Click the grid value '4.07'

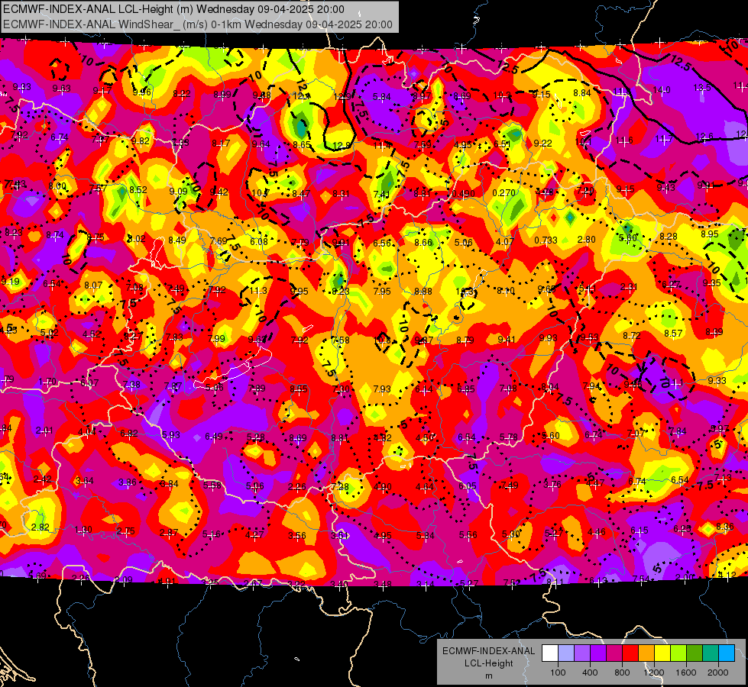505,242
